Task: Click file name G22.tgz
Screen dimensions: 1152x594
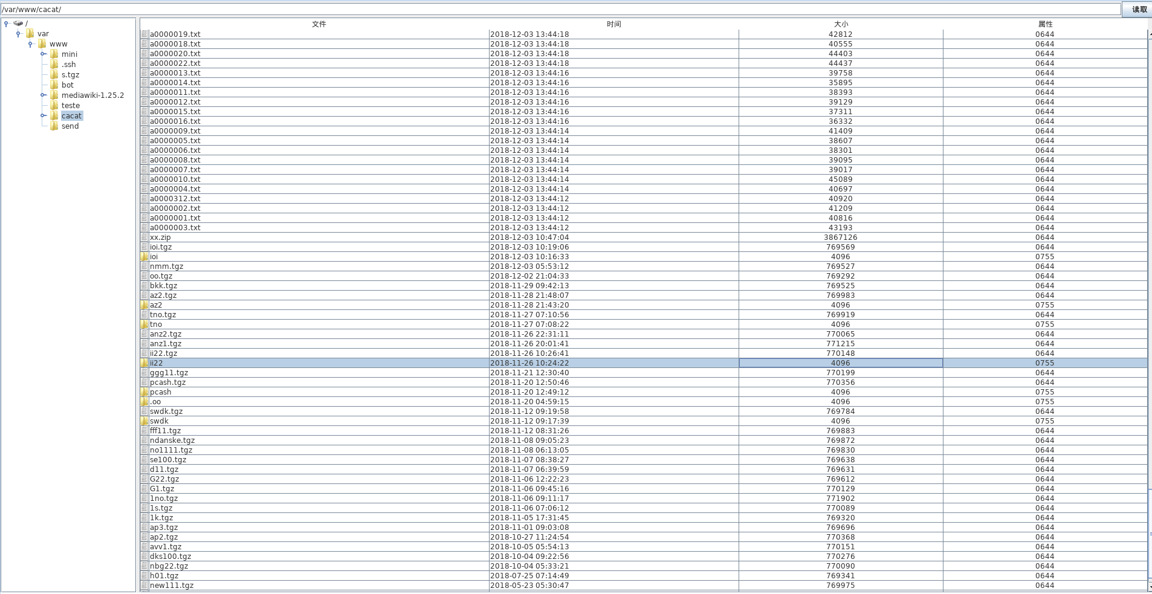Action: [x=164, y=479]
